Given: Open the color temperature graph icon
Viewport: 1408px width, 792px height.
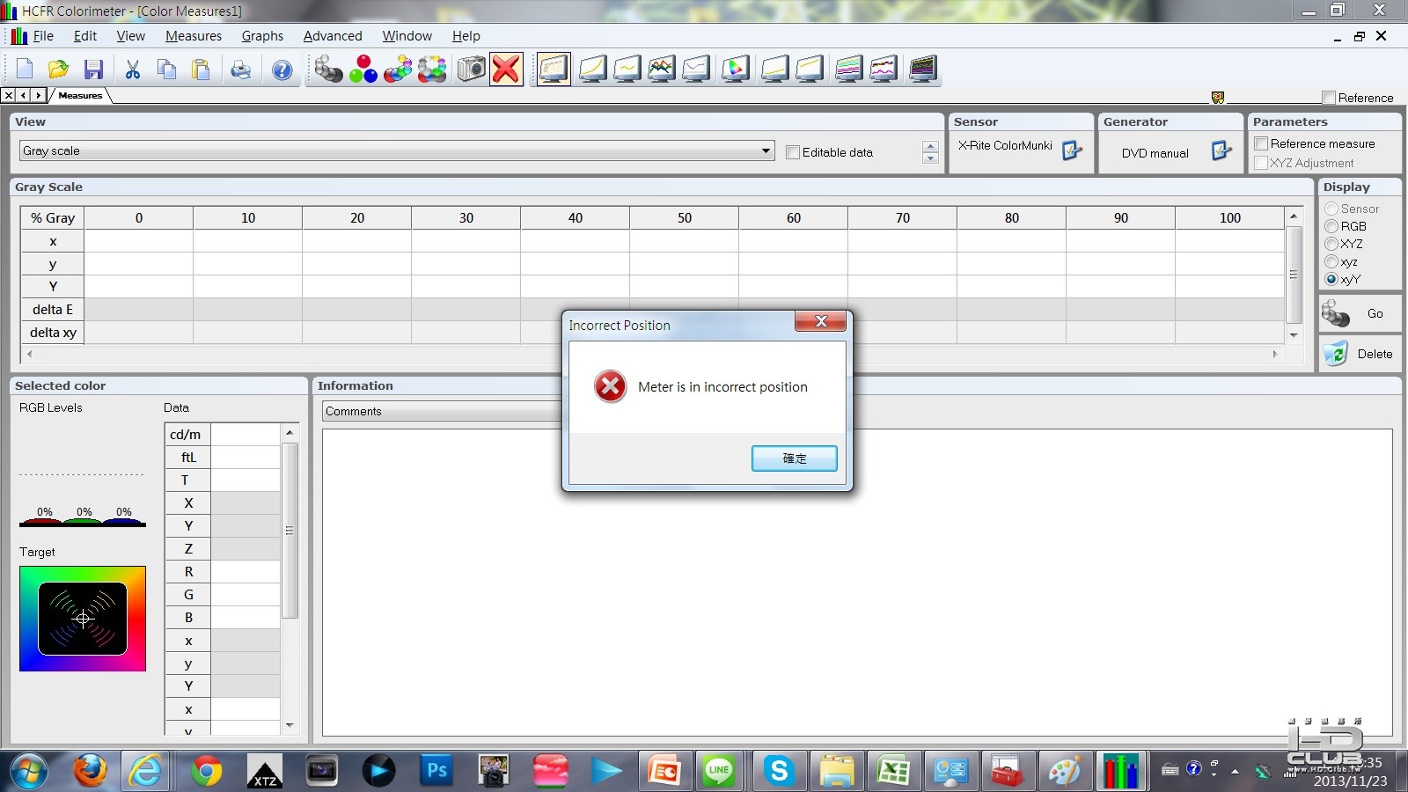Looking at the screenshot, I should (x=696, y=69).
